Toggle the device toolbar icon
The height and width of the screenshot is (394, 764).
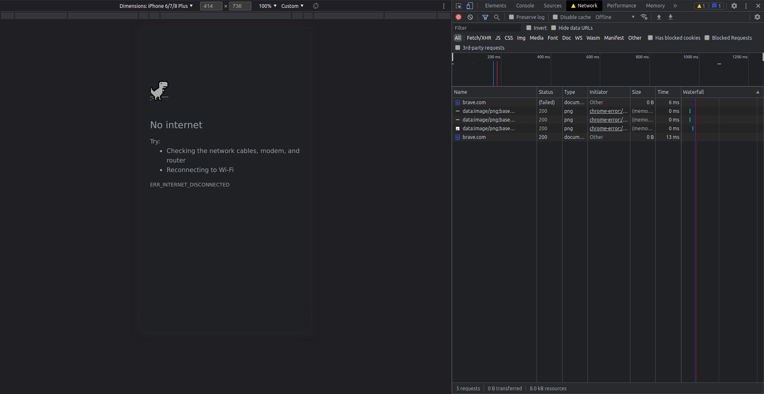point(470,6)
